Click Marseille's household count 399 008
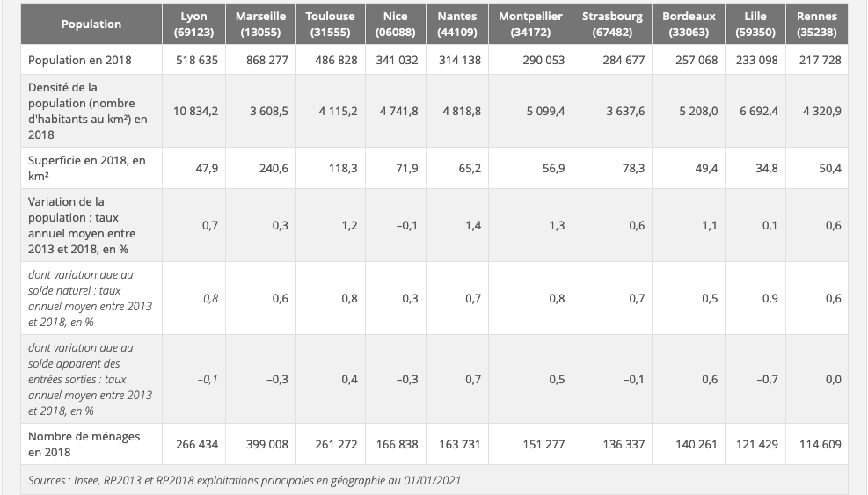Viewport: 868px width, 495px height. click(266, 444)
